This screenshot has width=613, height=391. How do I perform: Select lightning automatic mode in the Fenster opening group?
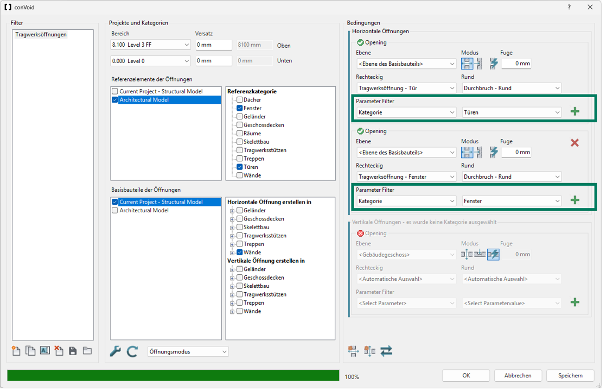494,152
